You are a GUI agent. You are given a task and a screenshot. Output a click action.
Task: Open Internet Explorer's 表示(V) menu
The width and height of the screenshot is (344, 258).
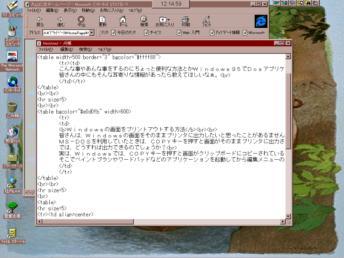[x=70, y=10]
